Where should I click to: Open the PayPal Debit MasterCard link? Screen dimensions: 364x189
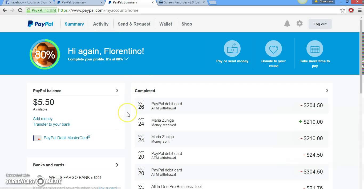[x=67, y=138]
